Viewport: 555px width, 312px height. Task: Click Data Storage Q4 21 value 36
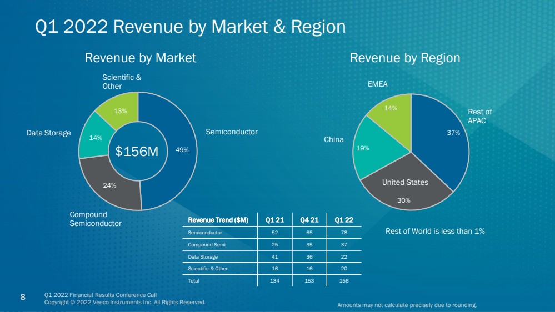coord(309,257)
